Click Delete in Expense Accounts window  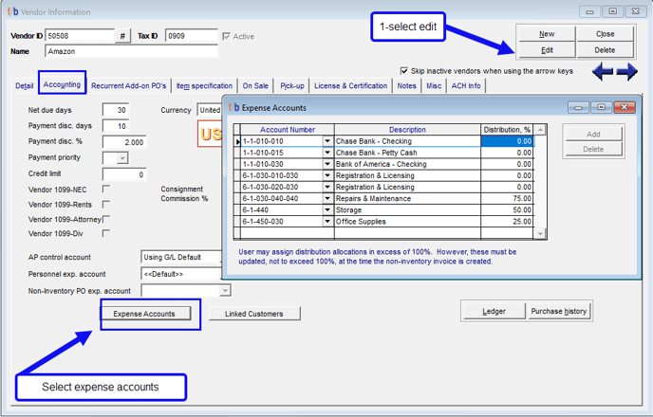coord(593,149)
